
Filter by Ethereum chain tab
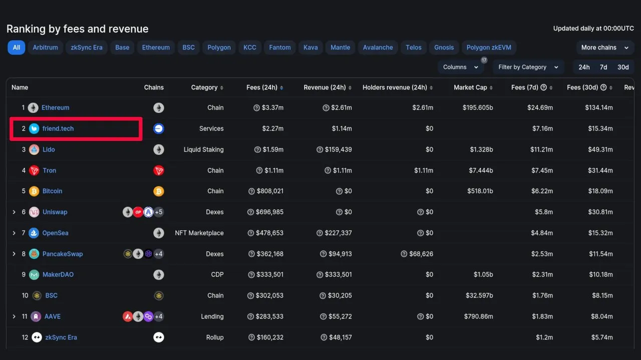pyautogui.click(x=156, y=47)
